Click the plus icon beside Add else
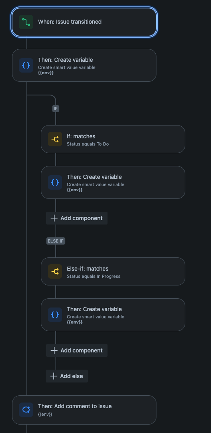 pos(54,376)
